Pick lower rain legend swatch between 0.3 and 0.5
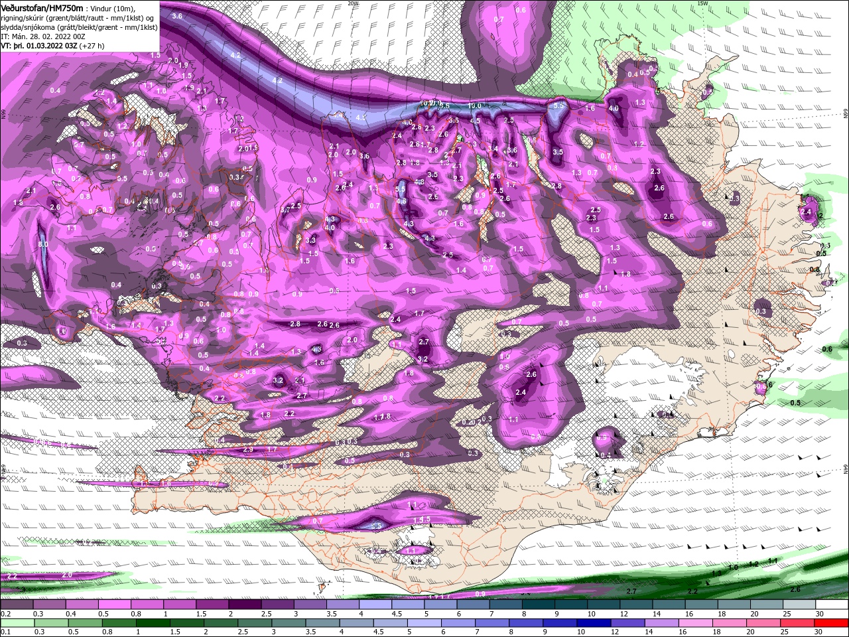The height and width of the screenshot is (637, 849). tap(51, 623)
